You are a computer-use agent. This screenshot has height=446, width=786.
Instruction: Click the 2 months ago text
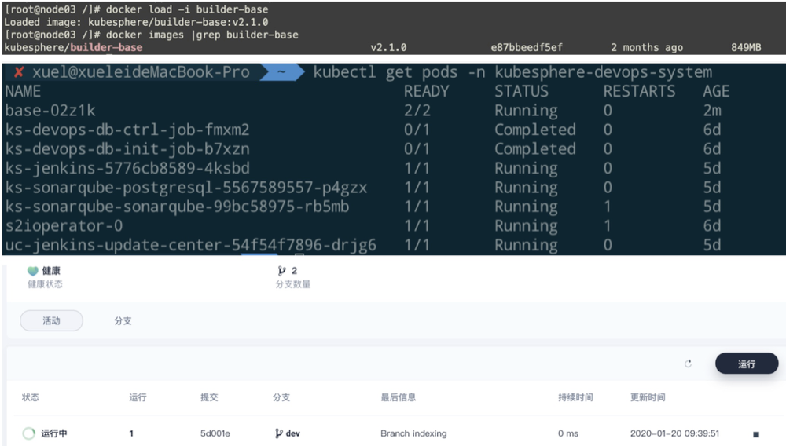tap(647, 48)
